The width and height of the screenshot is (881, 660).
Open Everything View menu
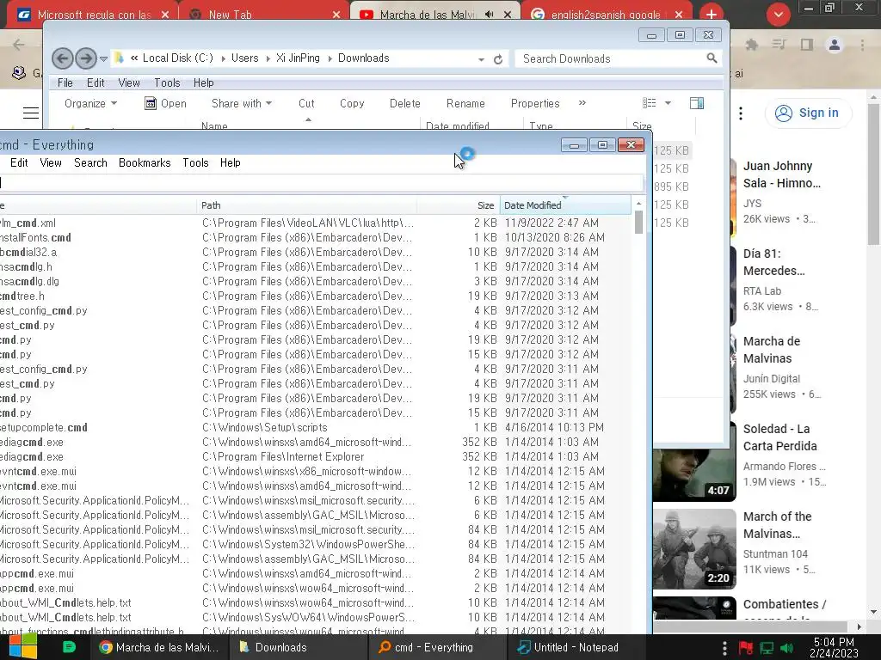tap(51, 162)
